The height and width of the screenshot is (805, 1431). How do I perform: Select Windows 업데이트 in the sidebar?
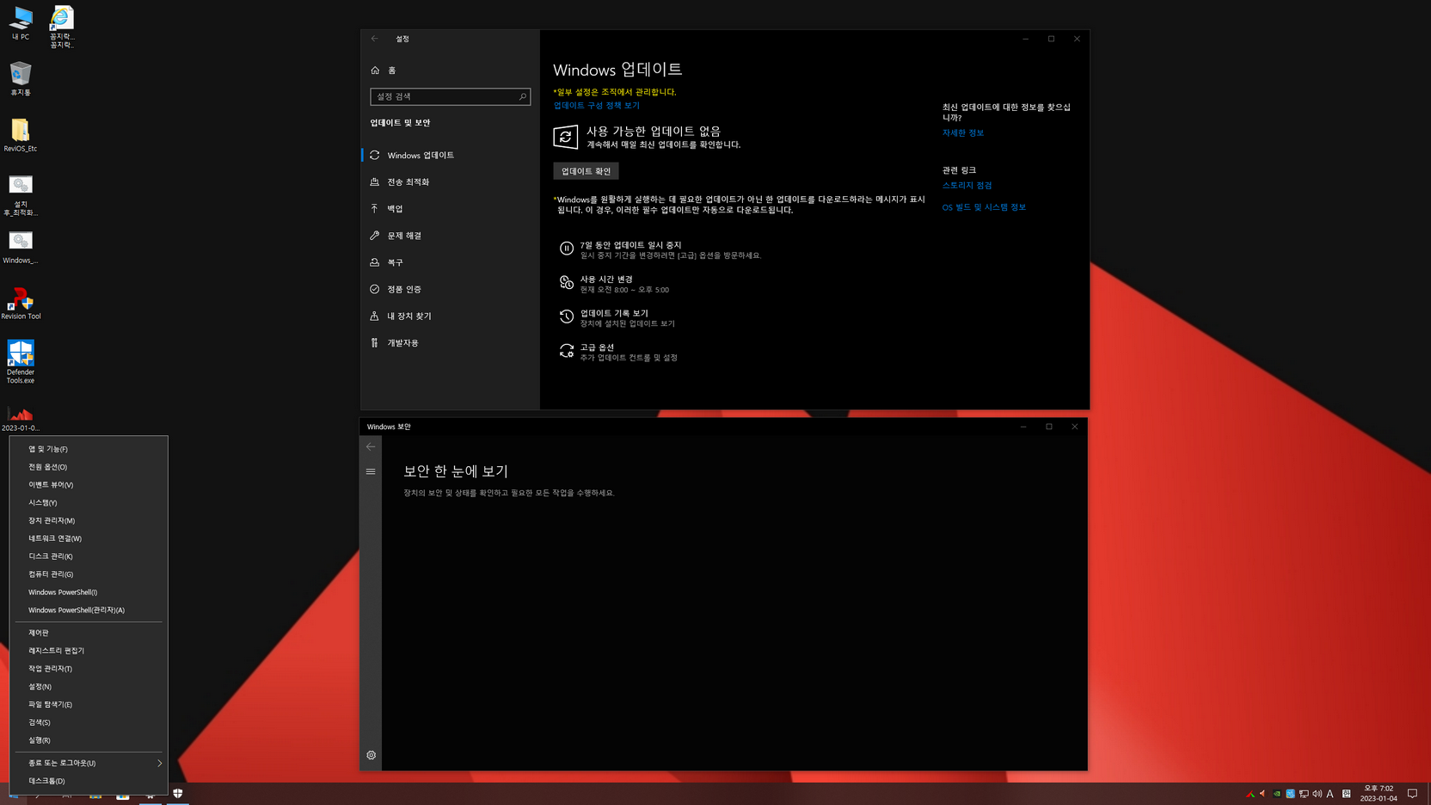449,155
